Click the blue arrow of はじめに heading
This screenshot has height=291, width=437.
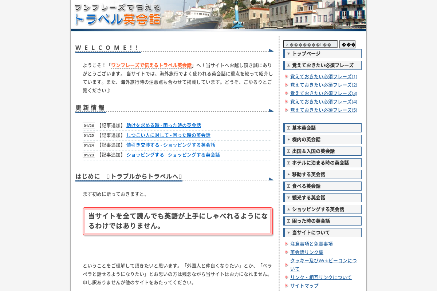tap(271, 179)
